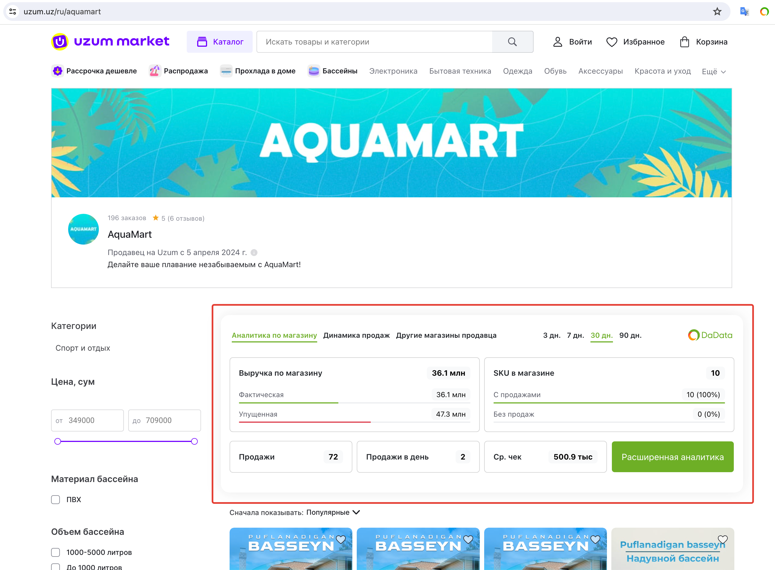Enable the ПВХ material checkbox
The height and width of the screenshot is (570, 775).
(55, 500)
